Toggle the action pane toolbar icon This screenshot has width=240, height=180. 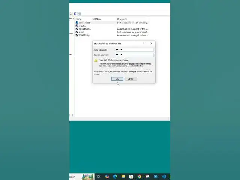pos(79,14)
